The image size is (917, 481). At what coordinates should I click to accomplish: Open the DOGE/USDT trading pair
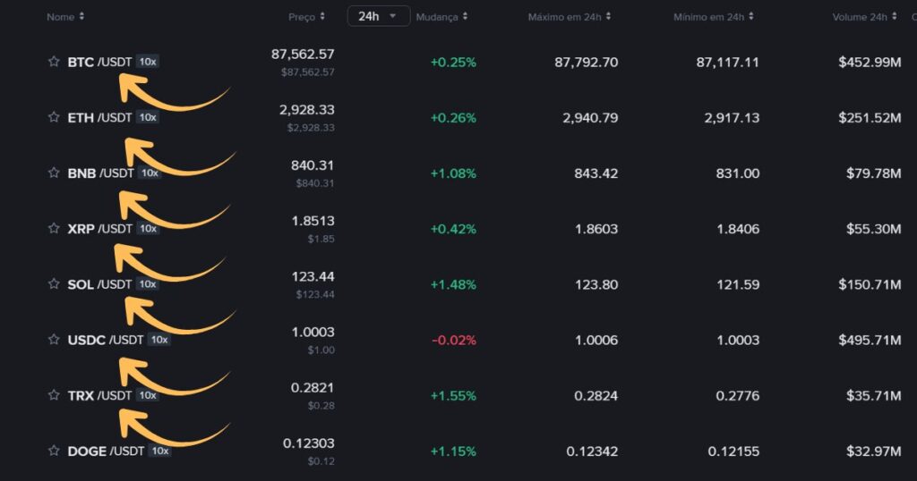coord(106,451)
